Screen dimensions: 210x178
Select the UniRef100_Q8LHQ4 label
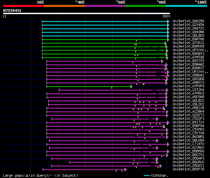(x=188, y=141)
